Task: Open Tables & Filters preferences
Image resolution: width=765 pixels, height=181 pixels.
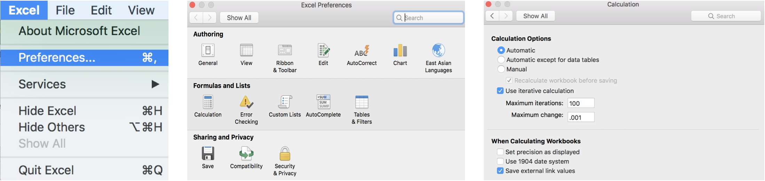Action: (x=362, y=102)
